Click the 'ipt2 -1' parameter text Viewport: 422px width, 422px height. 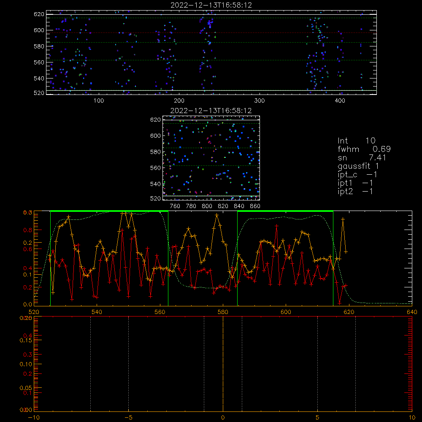point(355,191)
